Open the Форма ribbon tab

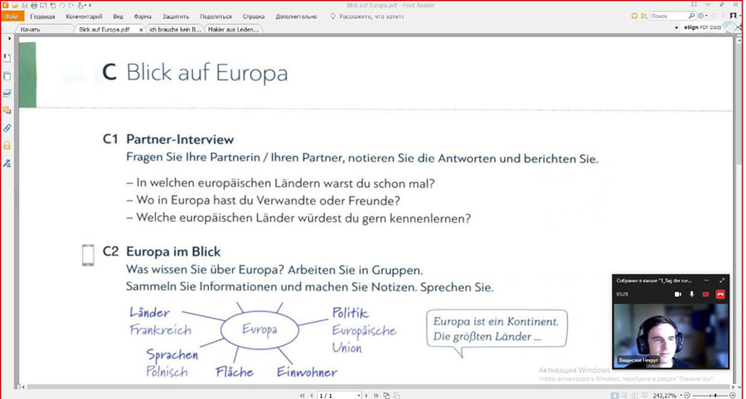click(x=143, y=17)
